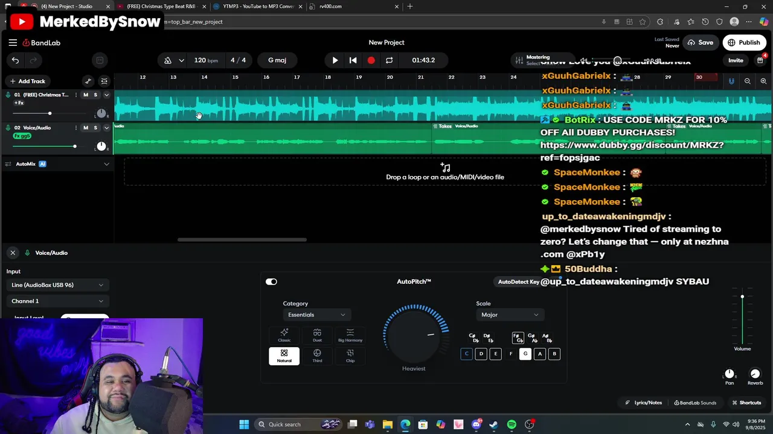773x434 pixels.
Task: Toggle the metronome icon
Action: (168, 60)
